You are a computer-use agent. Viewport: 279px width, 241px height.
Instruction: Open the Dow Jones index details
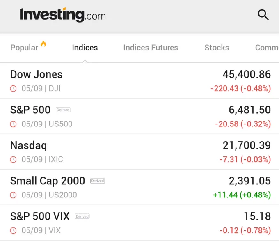(x=139, y=81)
